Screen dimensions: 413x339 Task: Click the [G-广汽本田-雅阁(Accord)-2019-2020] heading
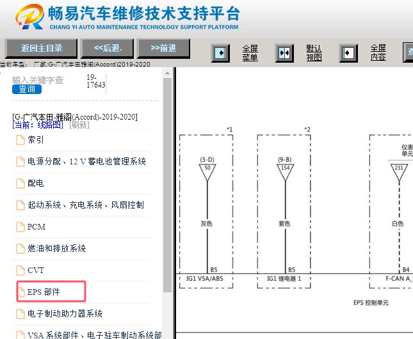coord(75,117)
